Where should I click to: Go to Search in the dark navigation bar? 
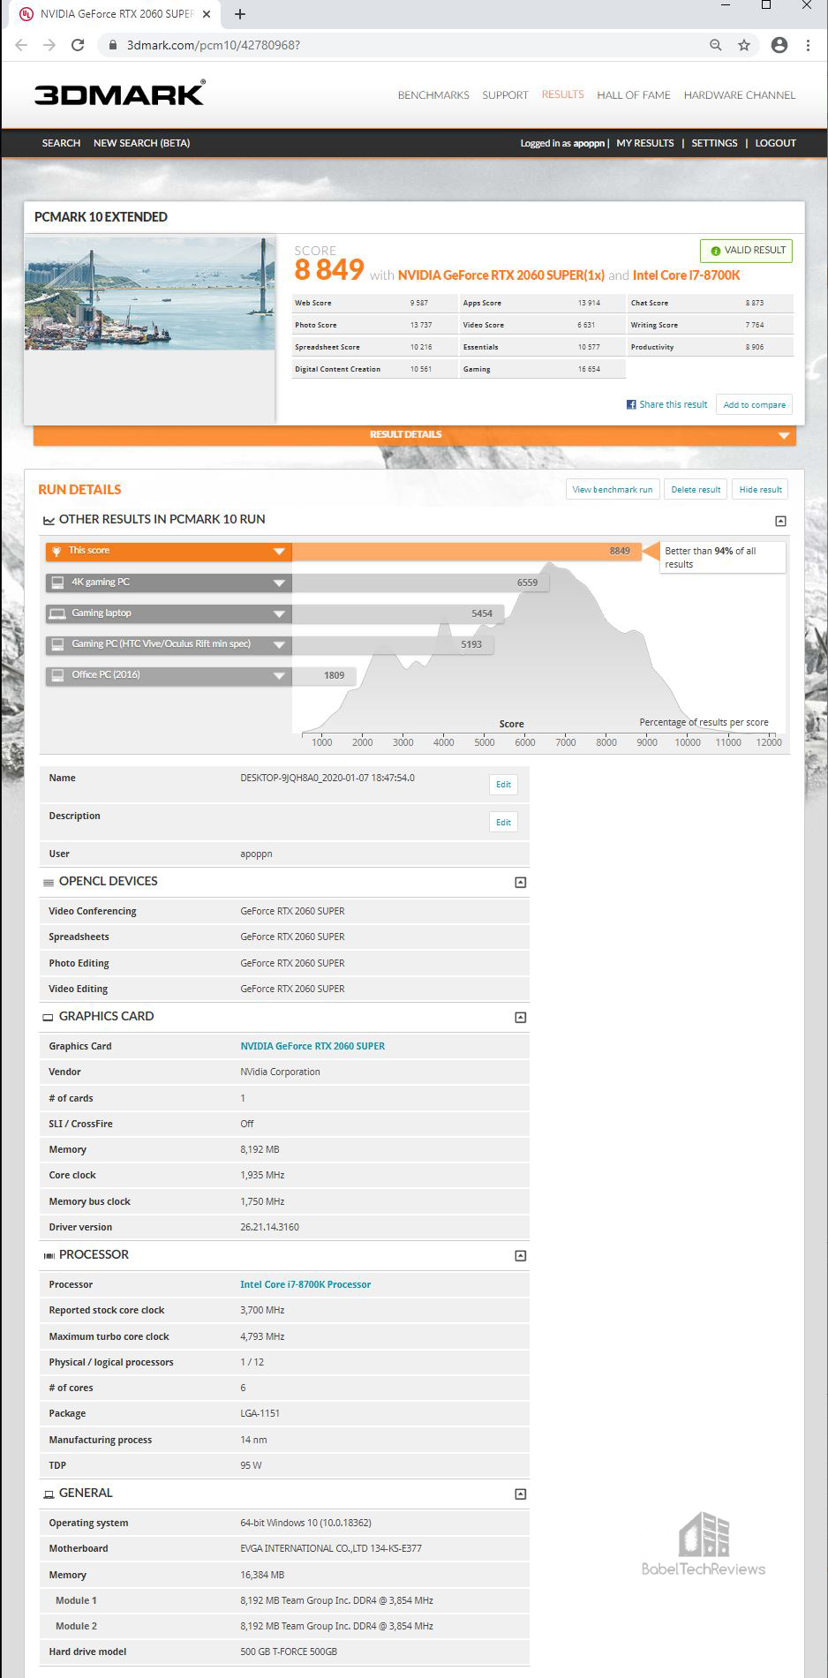tap(61, 143)
